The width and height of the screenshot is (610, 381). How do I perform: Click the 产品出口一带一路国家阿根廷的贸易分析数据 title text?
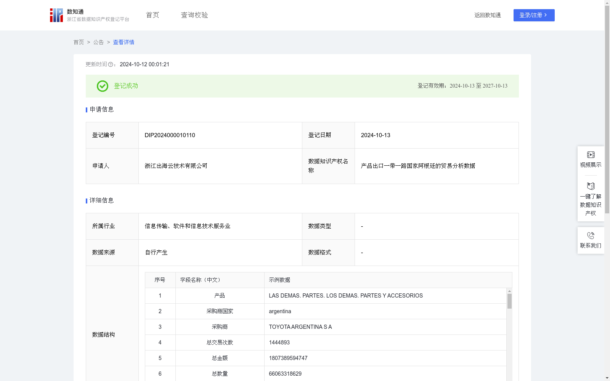(x=418, y=166)
